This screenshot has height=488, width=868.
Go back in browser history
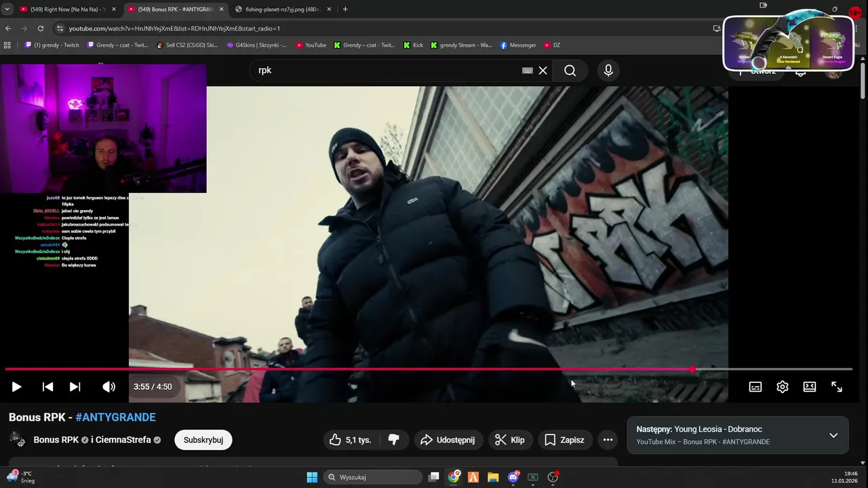[x=8, y=28]
